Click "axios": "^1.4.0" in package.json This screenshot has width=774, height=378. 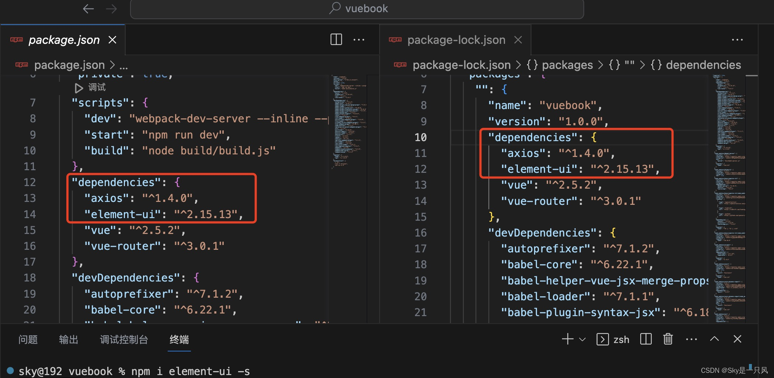(x=141, y=198)
